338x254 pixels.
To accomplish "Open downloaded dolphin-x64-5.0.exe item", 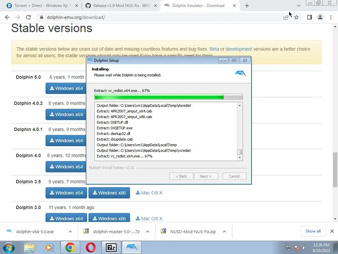I will tap(34, 232).
